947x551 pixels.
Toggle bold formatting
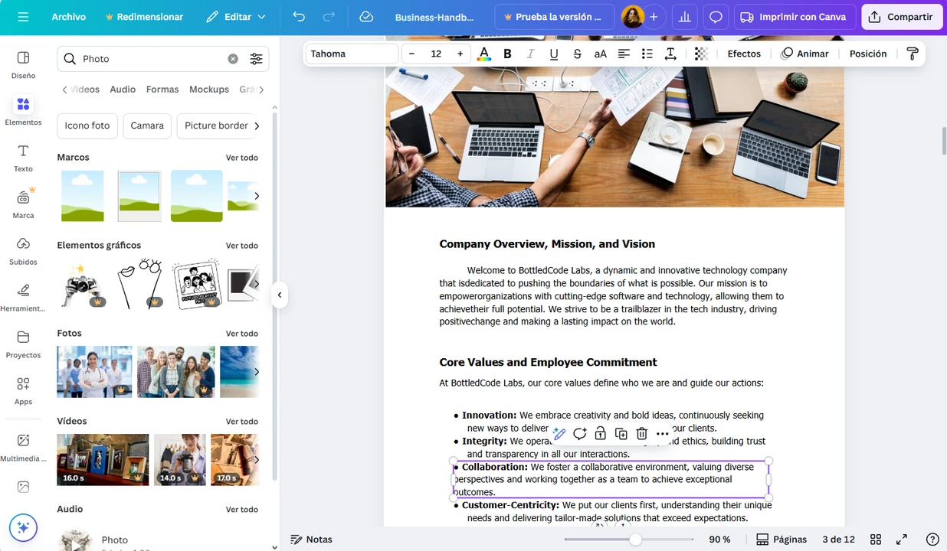click(507, 54)
